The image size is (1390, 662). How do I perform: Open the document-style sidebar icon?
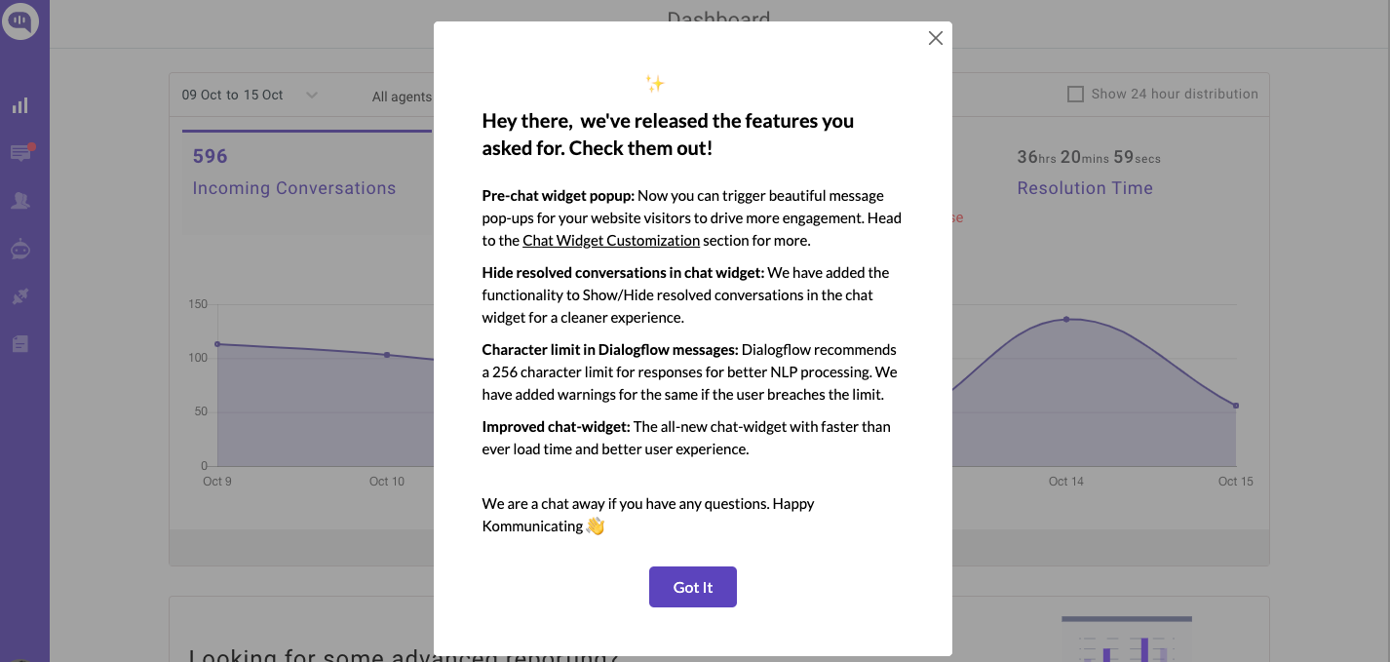[20, 343]
